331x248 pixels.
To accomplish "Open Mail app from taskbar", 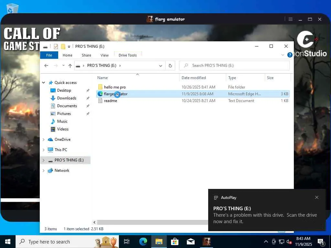I will 190,242.
